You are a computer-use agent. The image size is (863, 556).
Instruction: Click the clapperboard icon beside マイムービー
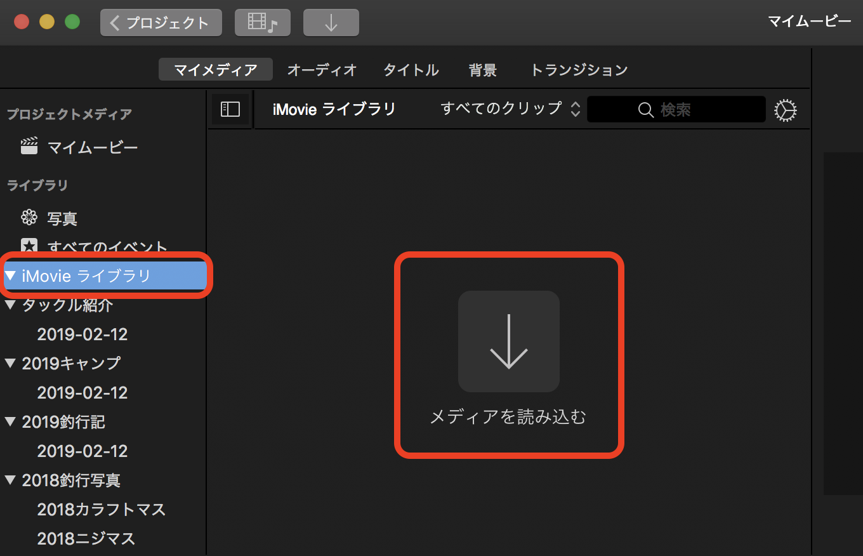point(29,147)
